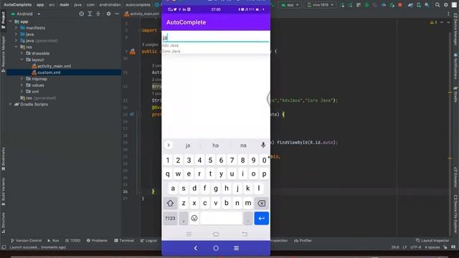Open the Profiler tool tab
Screen dimensions: 459x258
tap(303, 241)
